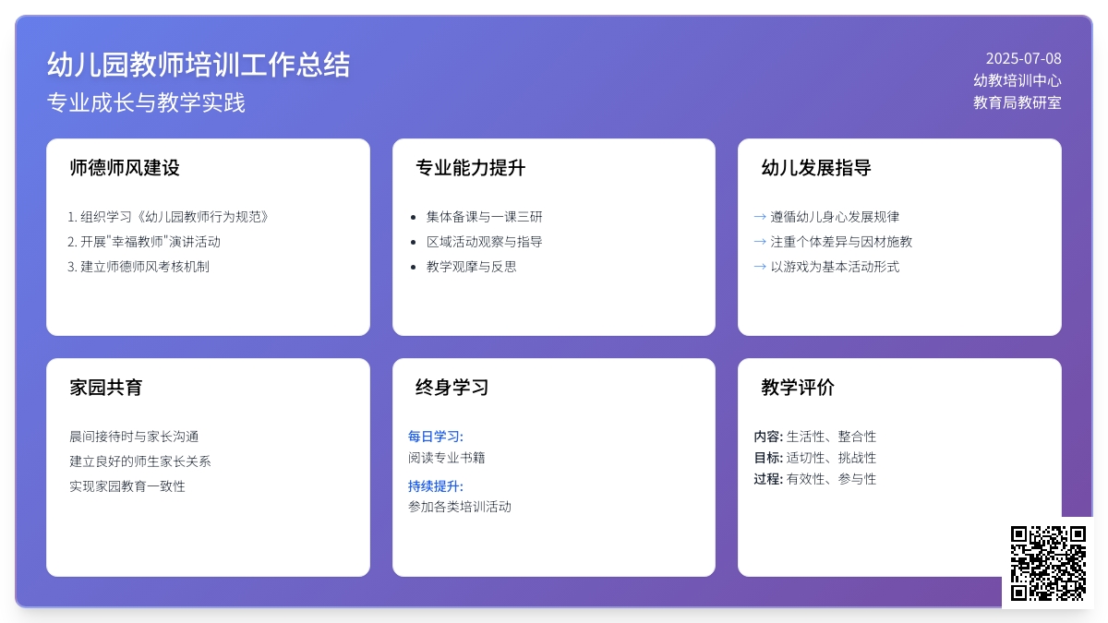Click card heading 幼儿发展指导
The height and width of the screenshot is (623, 1108).
coord(816,168)
